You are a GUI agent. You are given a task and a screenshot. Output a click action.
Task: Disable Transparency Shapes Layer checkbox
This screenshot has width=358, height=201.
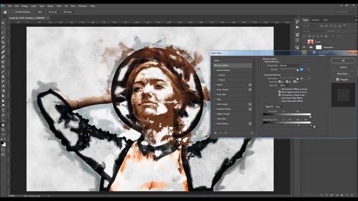[280, 95]
